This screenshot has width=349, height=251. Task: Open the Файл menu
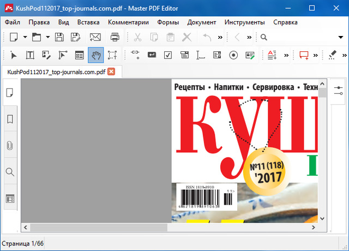[13, 22]
